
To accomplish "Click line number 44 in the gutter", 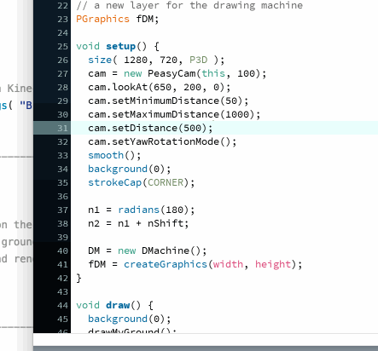I will click(x=62, y=305).
